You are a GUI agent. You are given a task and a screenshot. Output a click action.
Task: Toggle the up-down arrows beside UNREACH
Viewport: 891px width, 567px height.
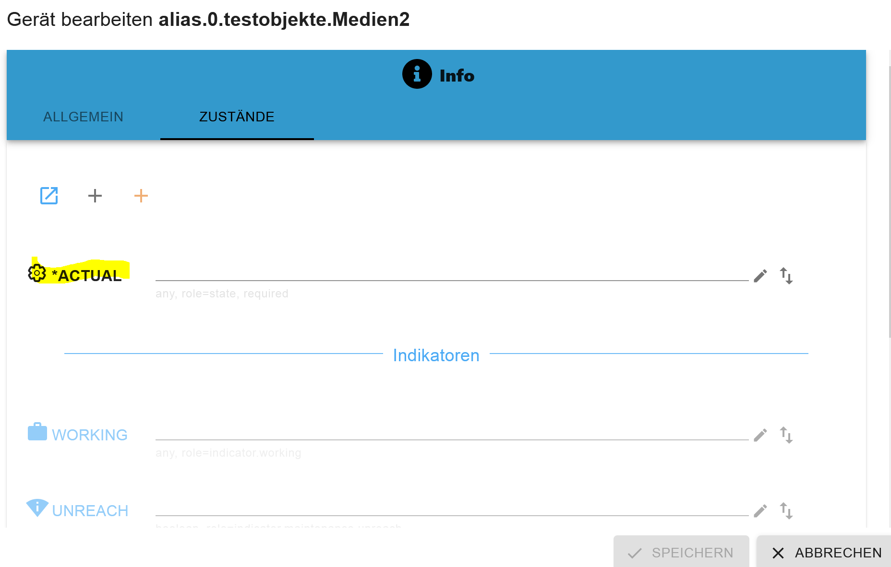787,510
